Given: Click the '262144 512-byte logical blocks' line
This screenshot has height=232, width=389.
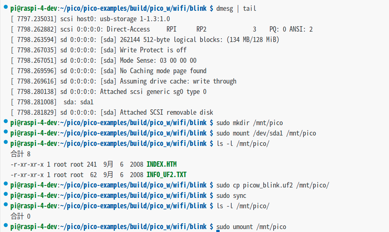Looking at the screenshot, I should click(145, 40).
